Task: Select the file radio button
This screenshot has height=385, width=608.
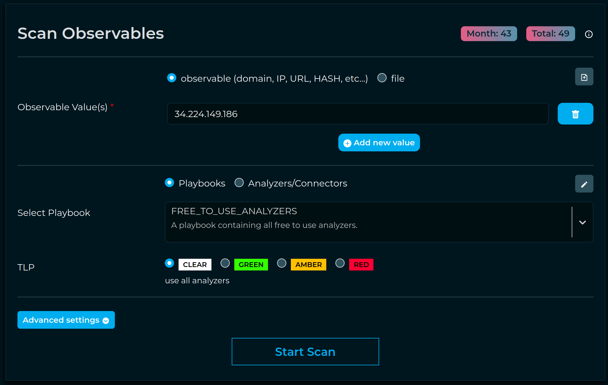Action: pyautogui.click(x=382, y=78)
